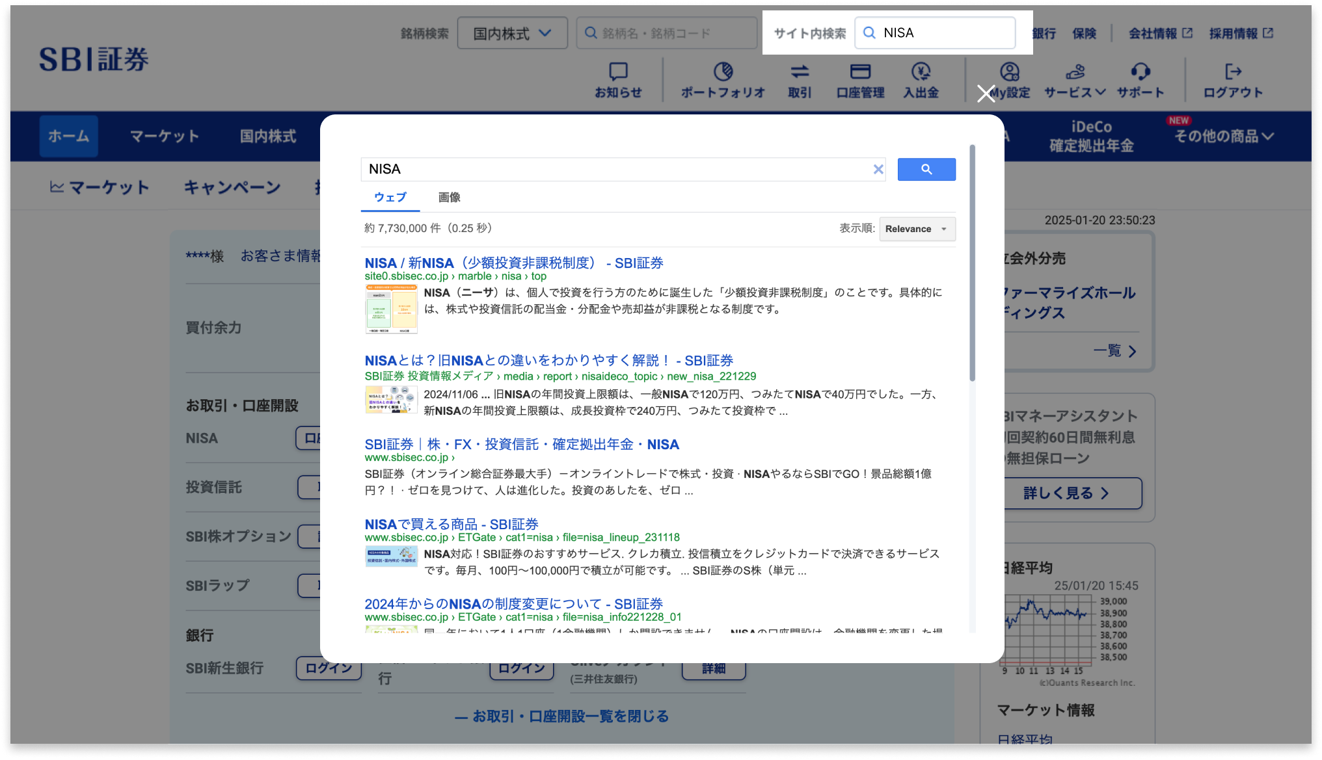Click the search results vertical scrollbar
Screen dimensions: 1322x760
973,263
